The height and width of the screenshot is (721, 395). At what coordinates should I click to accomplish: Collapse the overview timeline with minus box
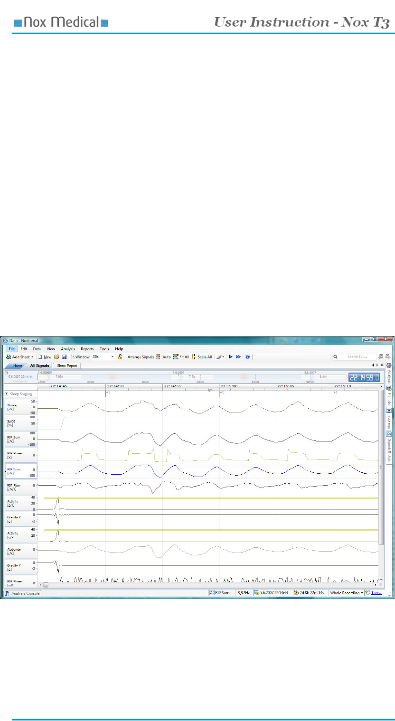(x=7, y=373)
